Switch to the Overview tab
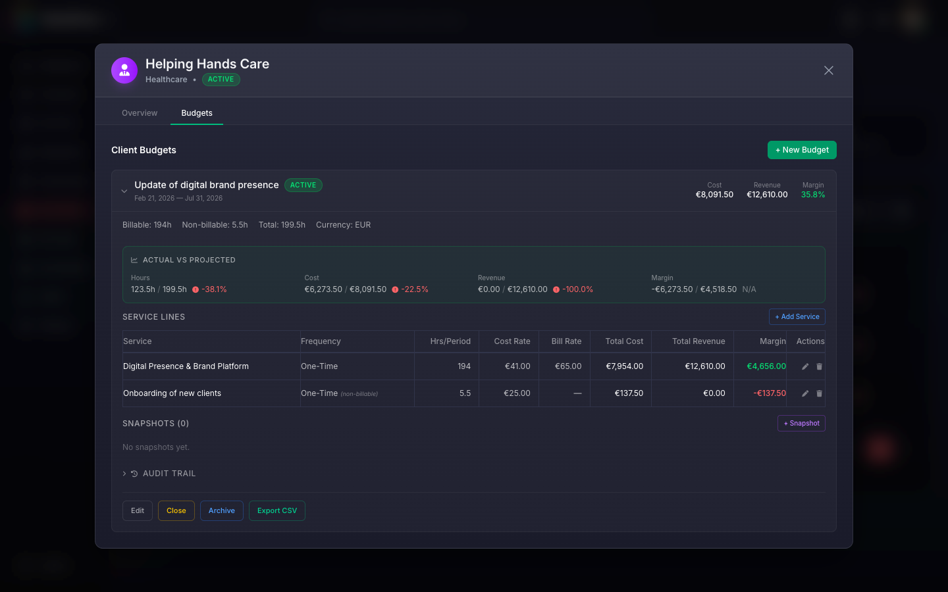 139,112
